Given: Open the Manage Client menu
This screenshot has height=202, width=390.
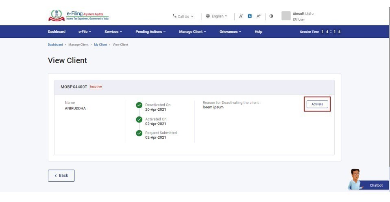Looking at the screenshot, I should (192, 32).
